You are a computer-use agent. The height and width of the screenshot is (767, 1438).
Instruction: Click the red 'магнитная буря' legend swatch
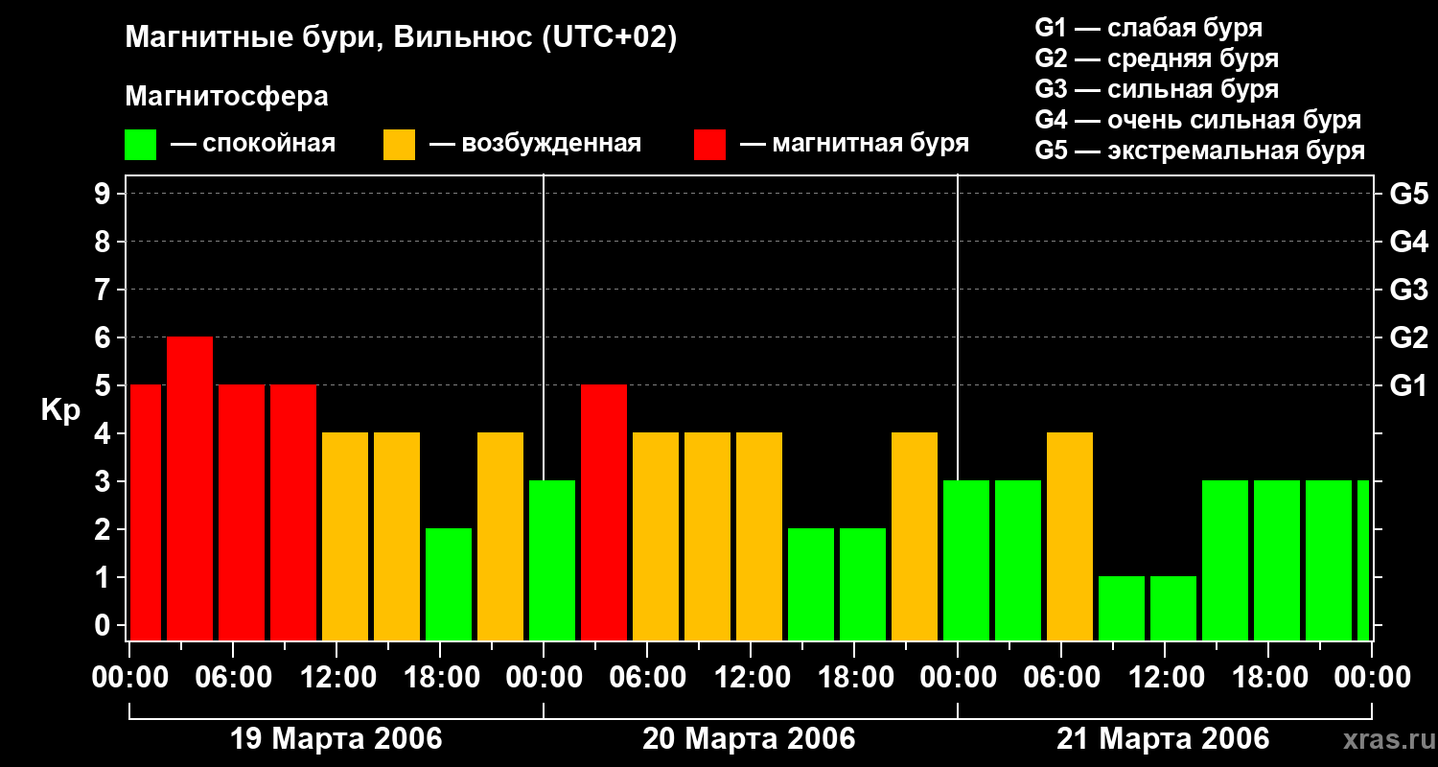710,145
